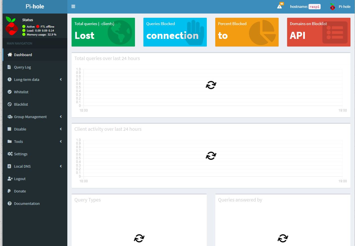Click the raspi hostname badge
Viewport: 355px width, 246px height.
[314, 6]
